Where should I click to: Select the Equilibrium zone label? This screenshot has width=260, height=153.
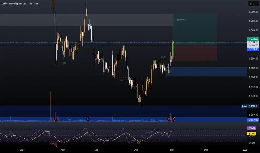(x=180, y=19)
